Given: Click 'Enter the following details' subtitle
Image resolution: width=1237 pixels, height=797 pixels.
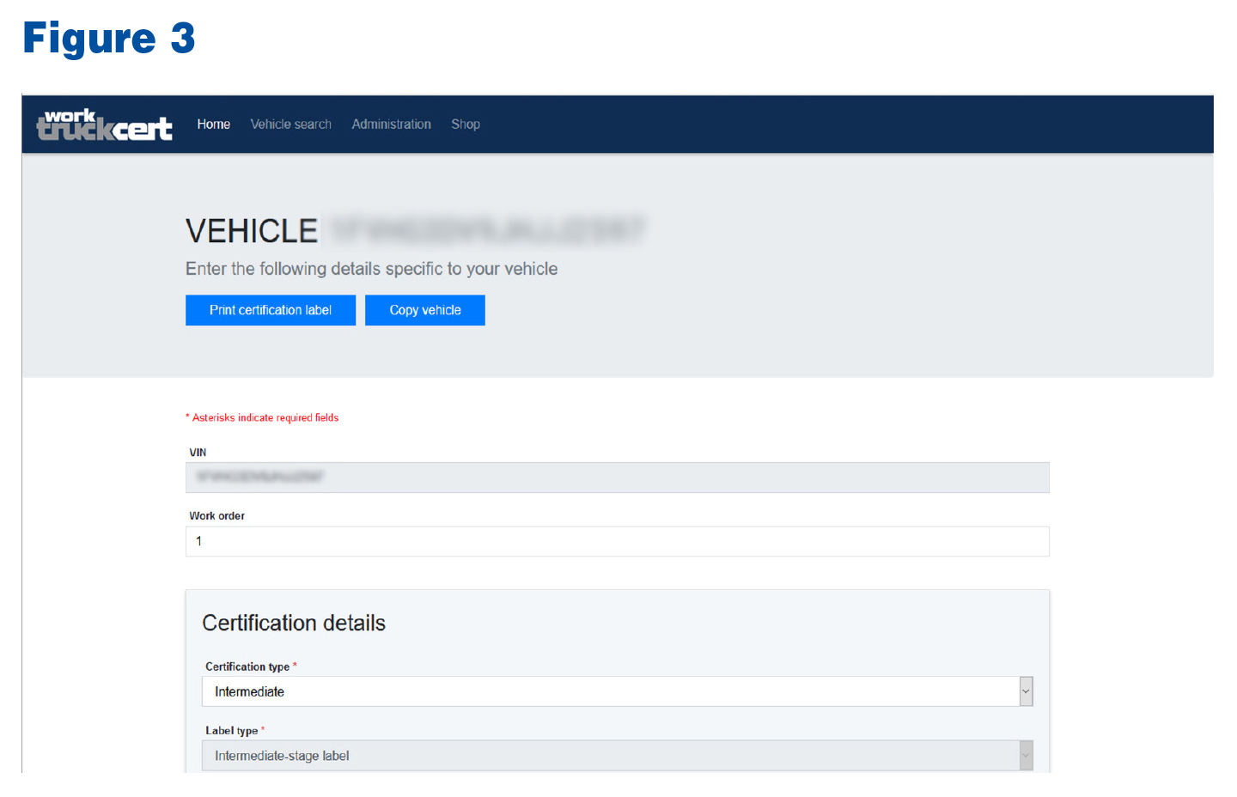Looking at the screenshot, I should pyautogui.click(x=371, y=269).
